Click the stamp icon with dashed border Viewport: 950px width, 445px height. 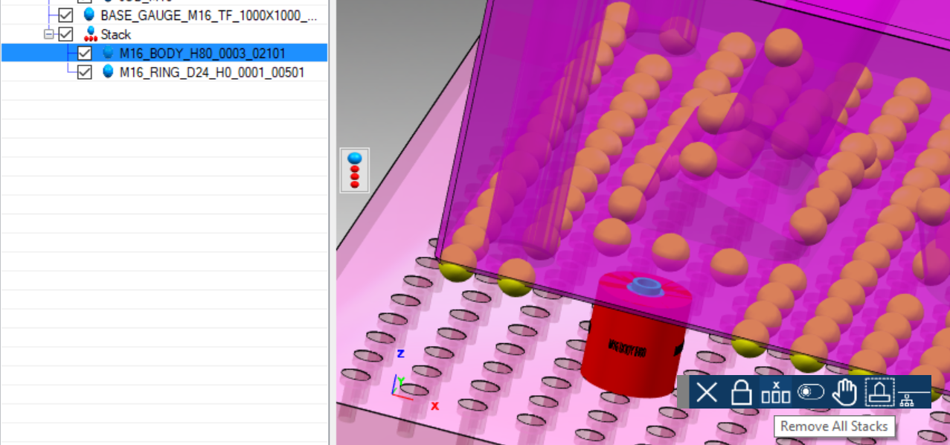click(879, 391)
